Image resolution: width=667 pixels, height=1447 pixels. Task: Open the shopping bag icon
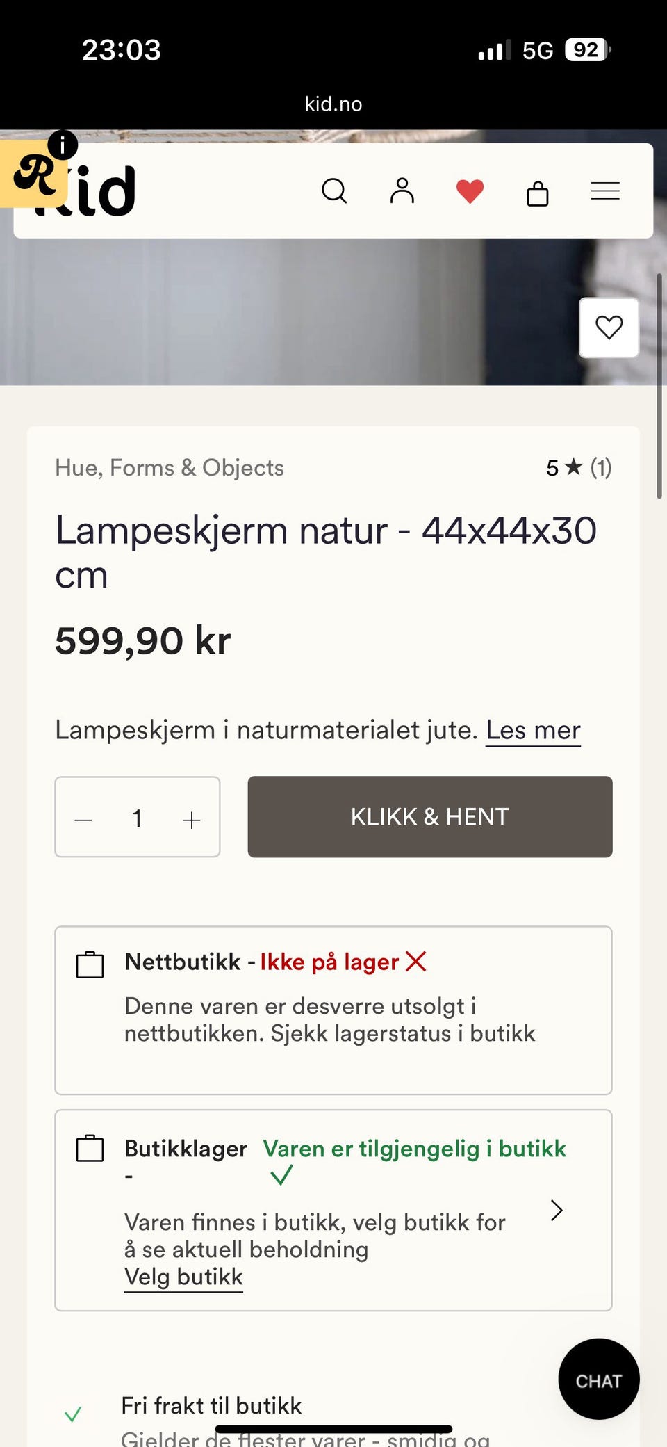pos(538,193)
